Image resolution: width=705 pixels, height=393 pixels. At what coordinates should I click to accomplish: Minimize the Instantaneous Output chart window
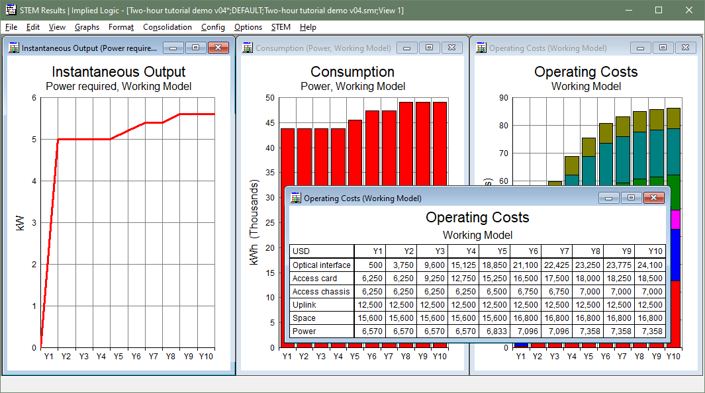pos(173,48)
